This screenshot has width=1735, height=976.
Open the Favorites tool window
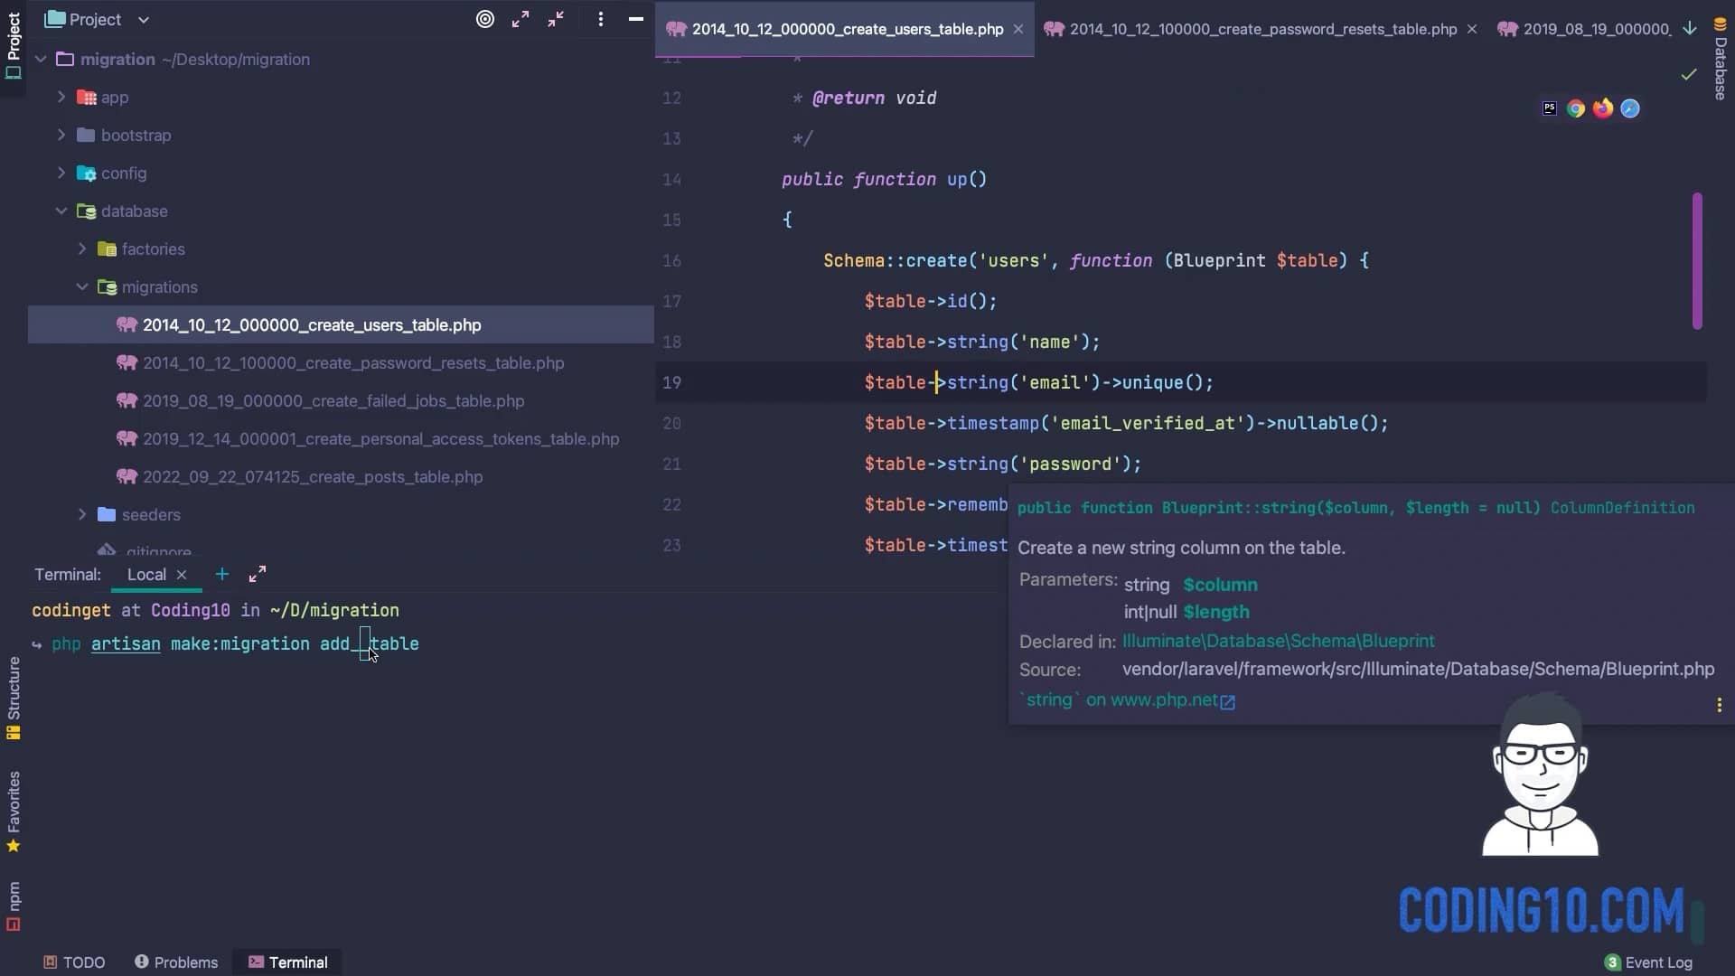click(14, 812)
